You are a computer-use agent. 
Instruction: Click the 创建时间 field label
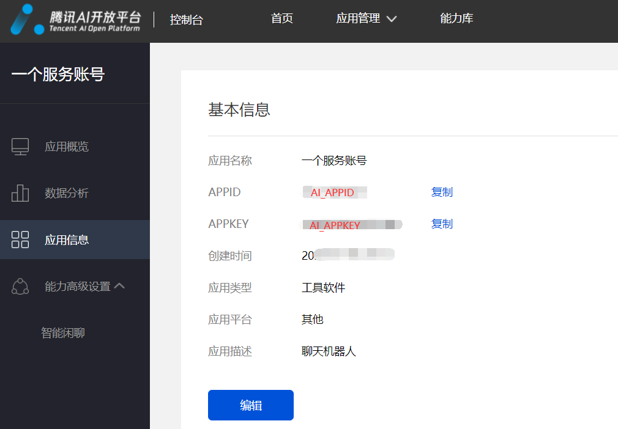point(230,256)
